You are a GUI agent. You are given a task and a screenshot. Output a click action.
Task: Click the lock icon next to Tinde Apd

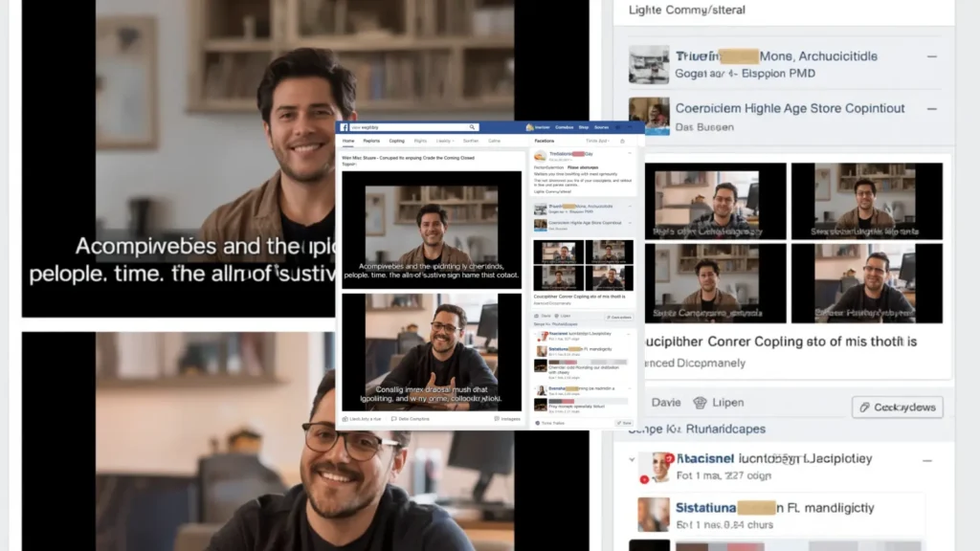click(x=622, y=142)
